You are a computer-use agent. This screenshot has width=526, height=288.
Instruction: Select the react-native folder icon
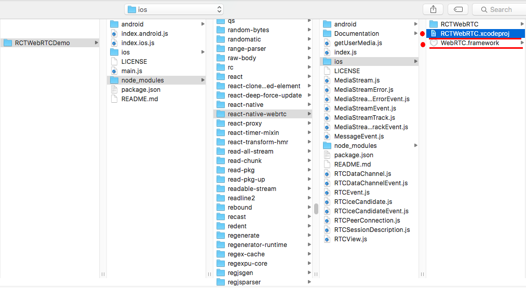coord(221,105)
